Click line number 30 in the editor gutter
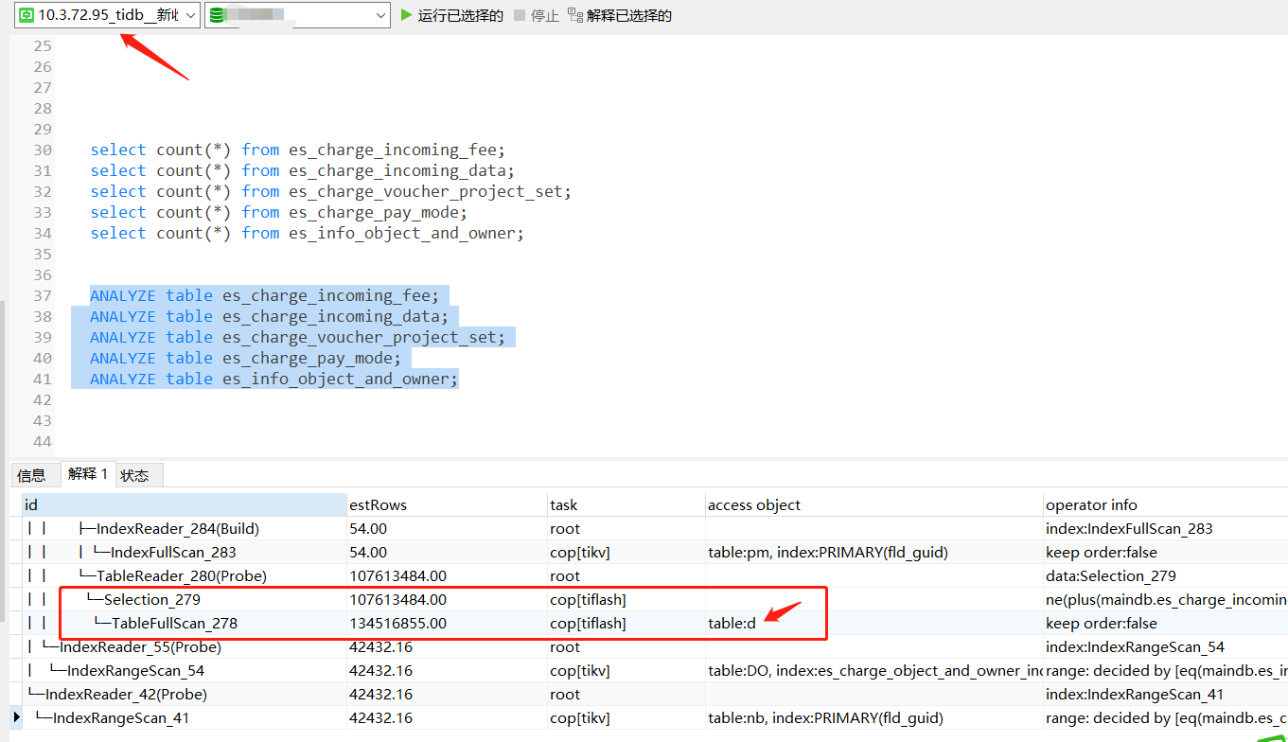Image resolution: width=1288 pixels, height=742 pixels. point(43,150)
